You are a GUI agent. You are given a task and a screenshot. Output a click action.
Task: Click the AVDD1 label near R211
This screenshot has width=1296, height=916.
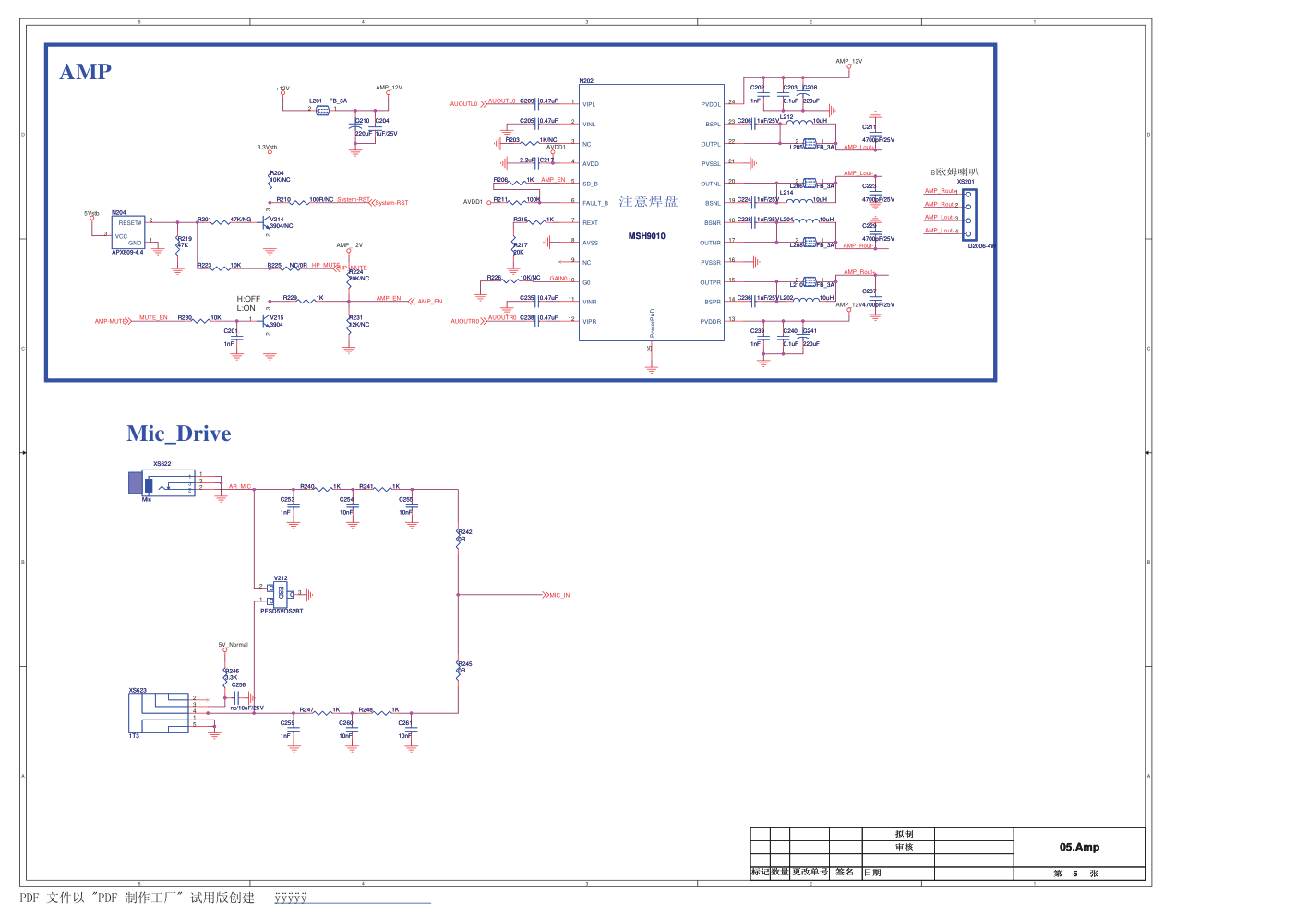point(473,202)
